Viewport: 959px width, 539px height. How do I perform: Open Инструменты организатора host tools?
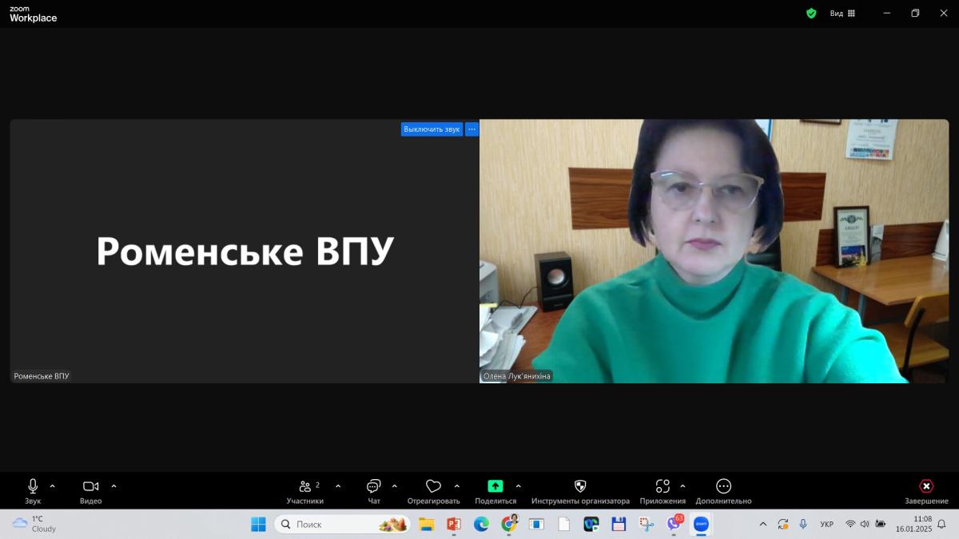580,491
